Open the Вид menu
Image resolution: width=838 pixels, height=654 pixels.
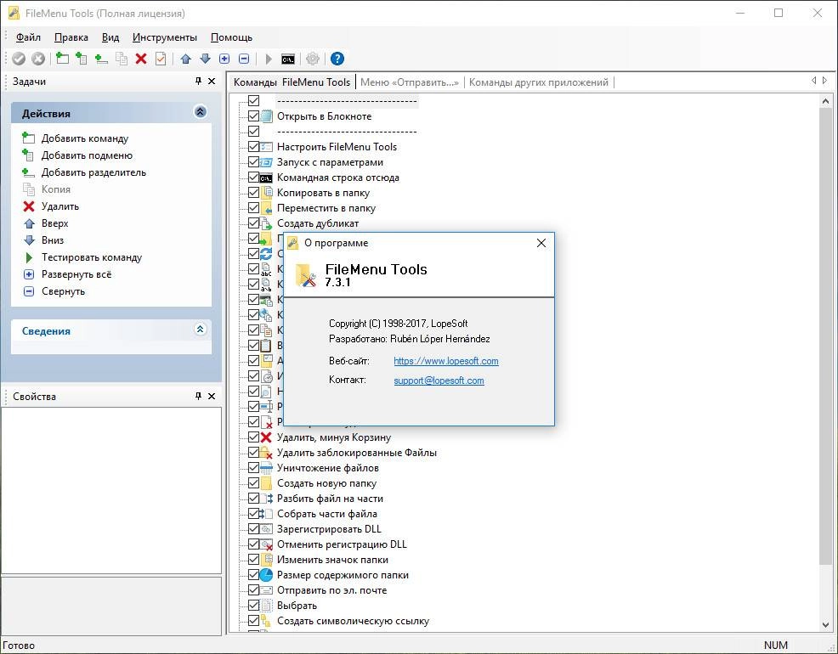[x=110, y=37]
